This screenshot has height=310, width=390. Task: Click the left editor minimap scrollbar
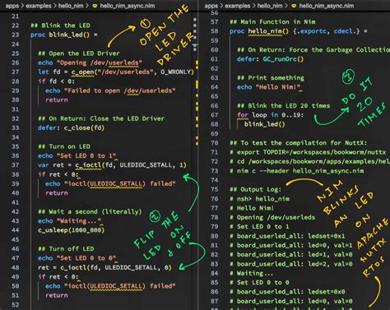click(x=195, y=82)
